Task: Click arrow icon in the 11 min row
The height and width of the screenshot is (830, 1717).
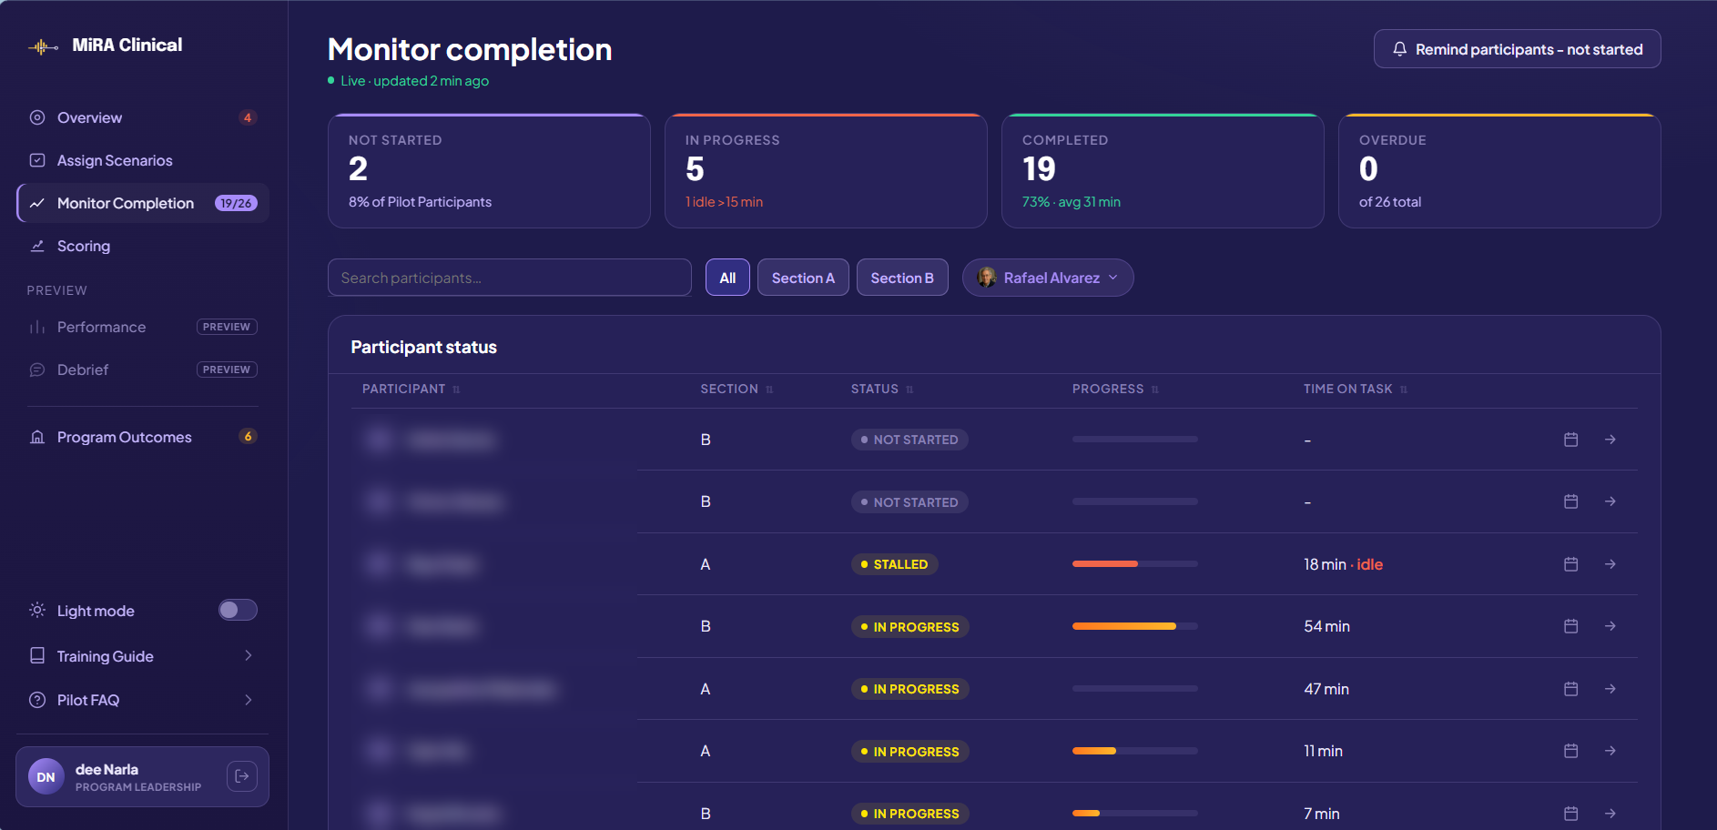Action: point(1610,751)
